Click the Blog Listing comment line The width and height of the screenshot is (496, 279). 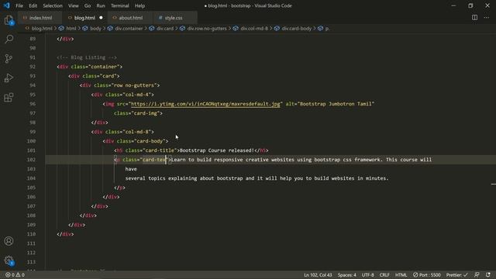pyautogui.click(x=87, y=57)
